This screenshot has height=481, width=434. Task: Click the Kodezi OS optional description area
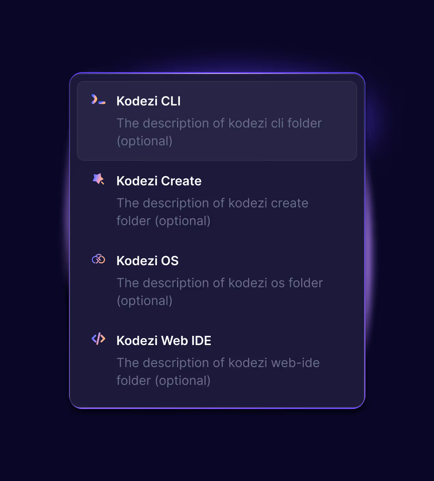coord(219,291)
